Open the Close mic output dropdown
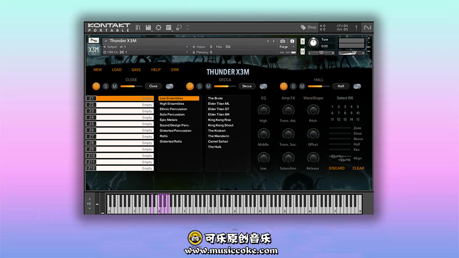459x258 pixels. (153, 86)
